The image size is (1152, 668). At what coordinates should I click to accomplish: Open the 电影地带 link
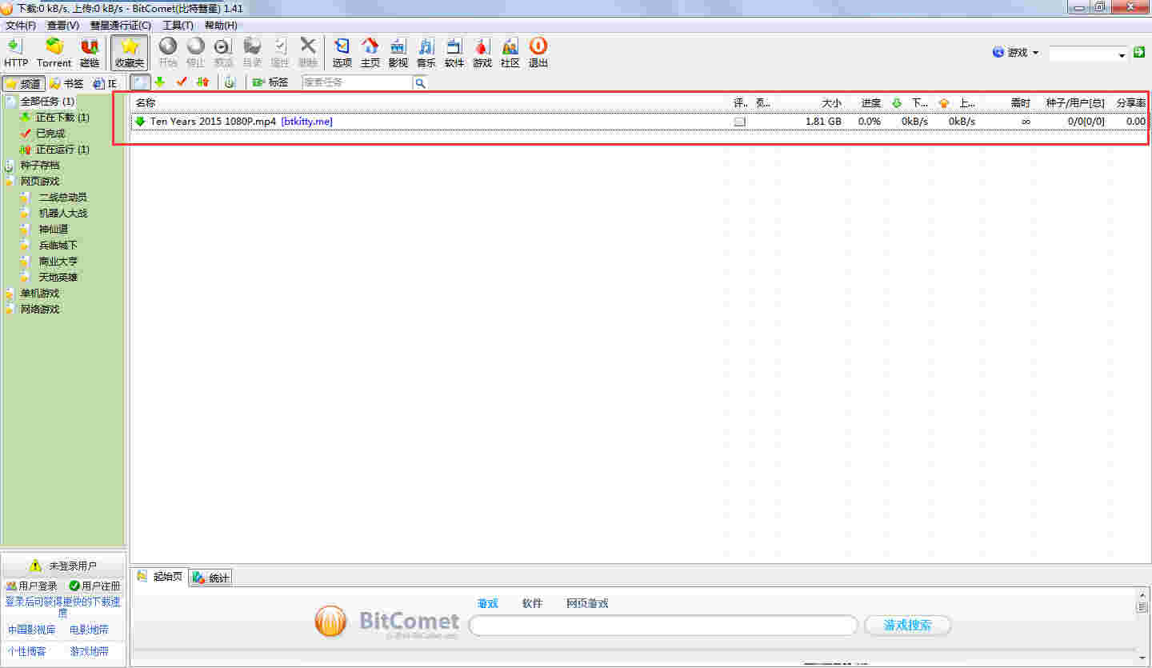click(x=89, y=630)
